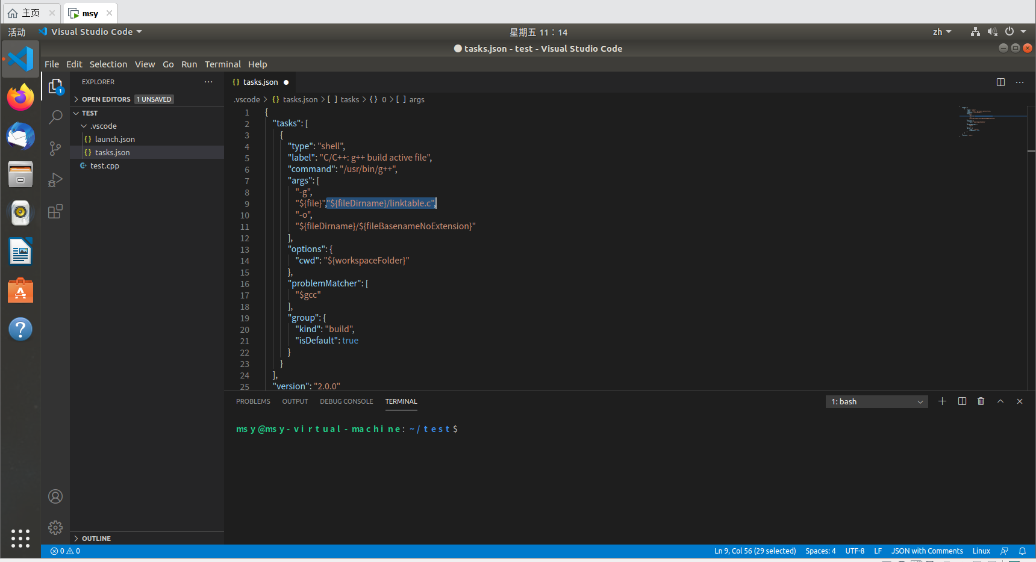Open the Help menu
This screenshot has width=1036, height=562.
257,64
